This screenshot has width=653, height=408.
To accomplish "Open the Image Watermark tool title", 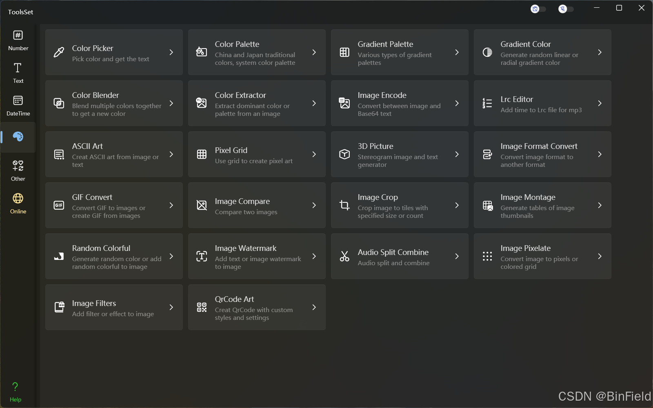I will tap(246, 248).
